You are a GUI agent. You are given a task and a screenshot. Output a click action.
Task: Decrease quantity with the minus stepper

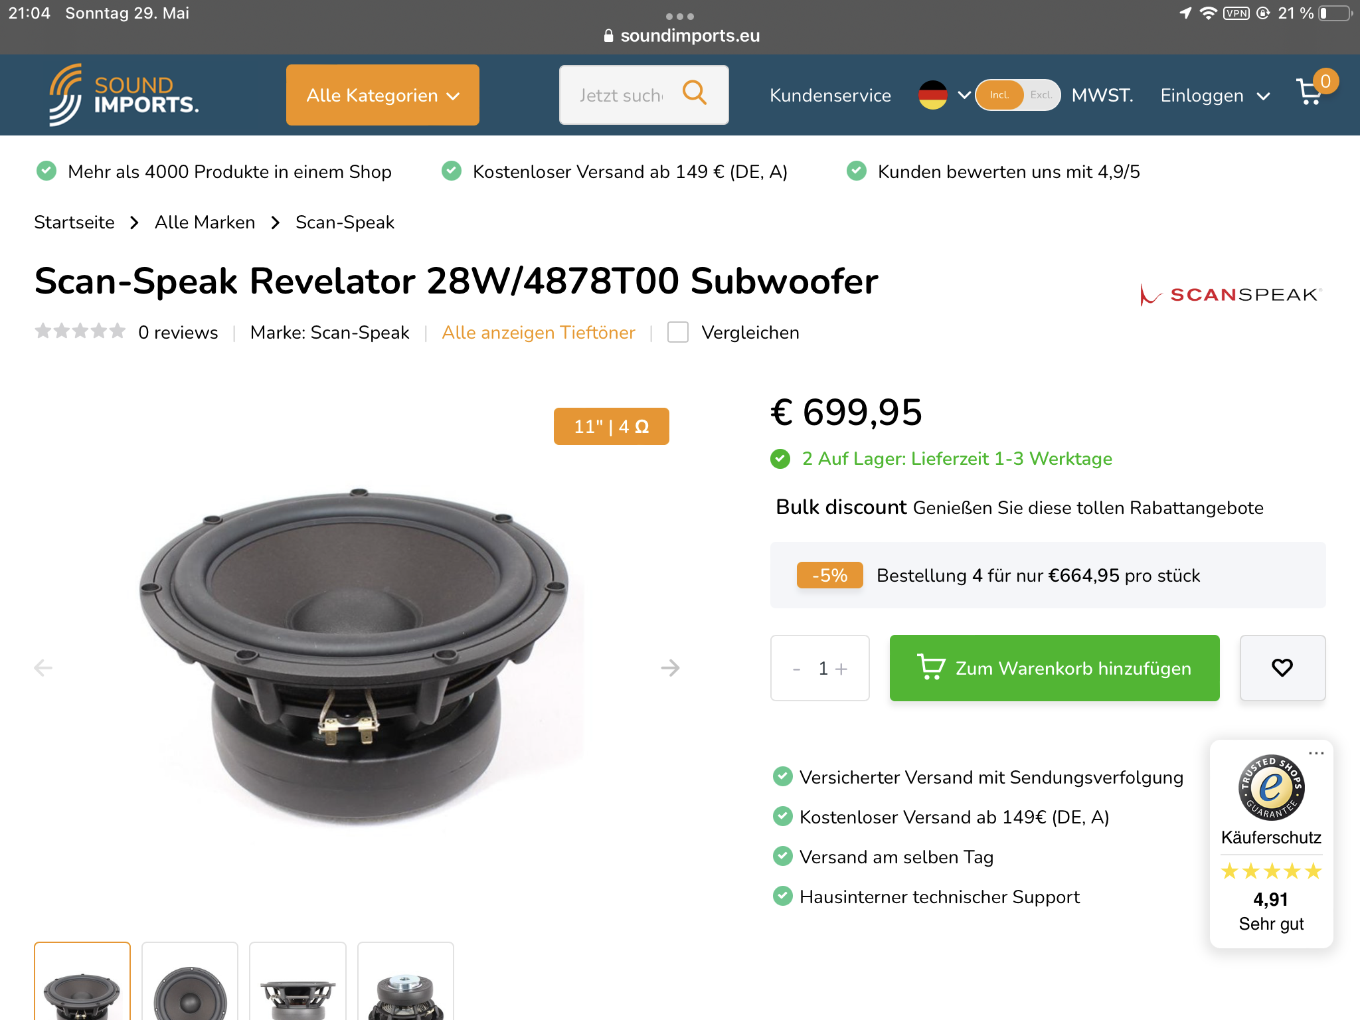coord(796,669)
